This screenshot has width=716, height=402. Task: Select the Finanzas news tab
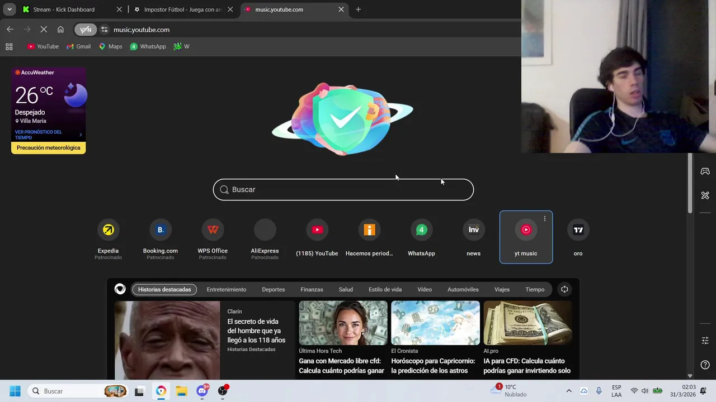[x=312, y=289]
